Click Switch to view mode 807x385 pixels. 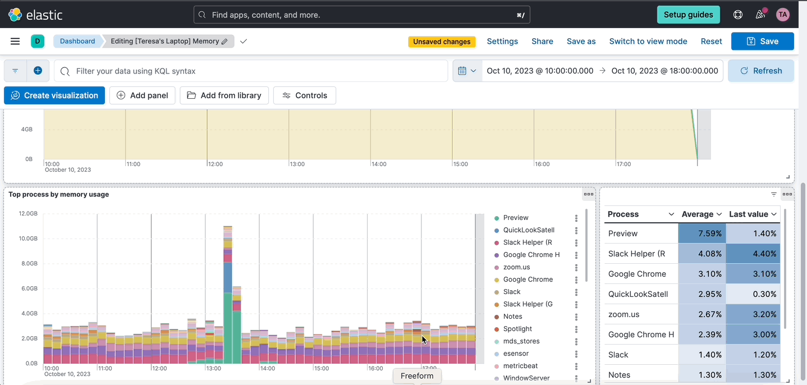click(648, 41)
